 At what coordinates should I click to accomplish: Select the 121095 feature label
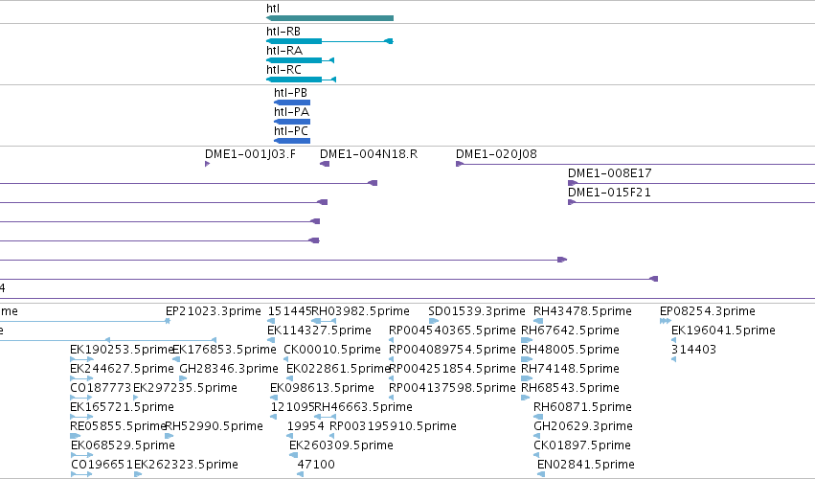[292, 407]
